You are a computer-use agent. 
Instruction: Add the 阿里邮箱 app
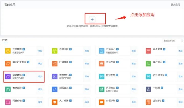[40, 102]
